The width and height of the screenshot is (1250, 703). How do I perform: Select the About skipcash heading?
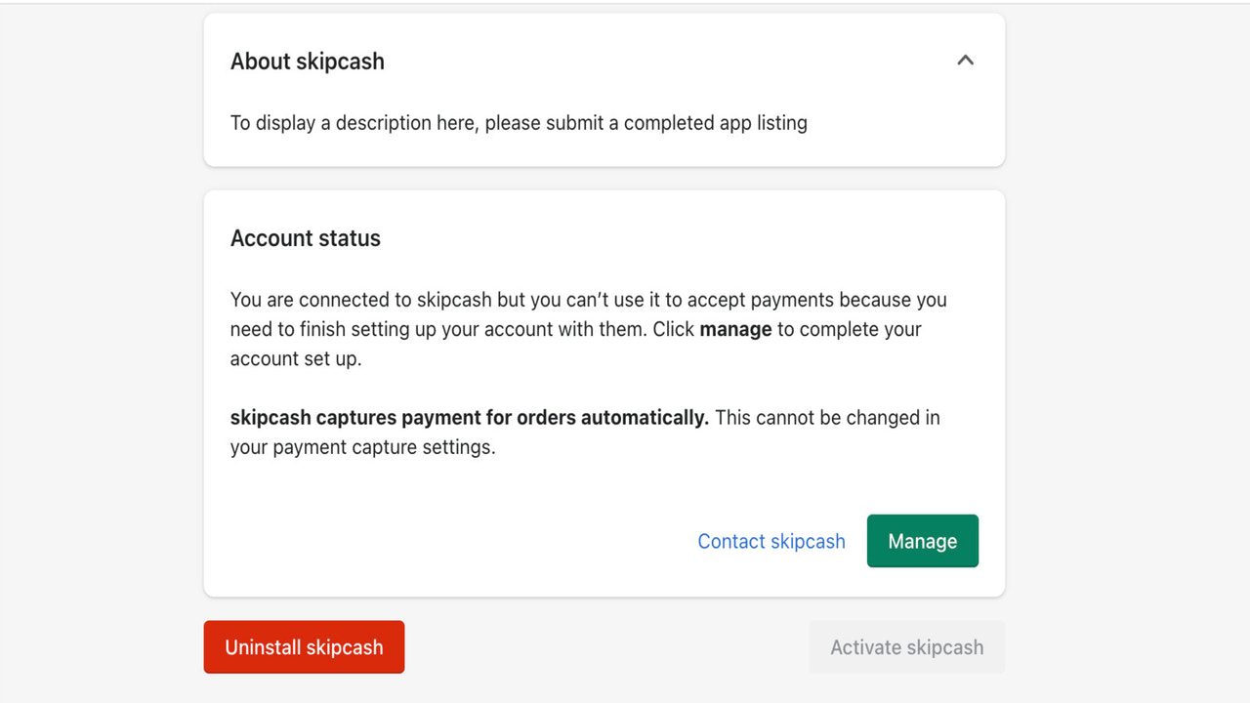pyautogui.click(x=308, y=62)
